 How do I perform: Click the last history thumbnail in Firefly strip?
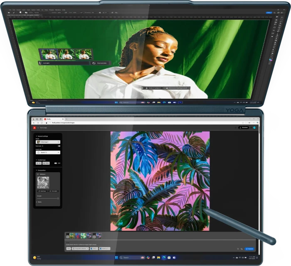(x=99, y=236)
